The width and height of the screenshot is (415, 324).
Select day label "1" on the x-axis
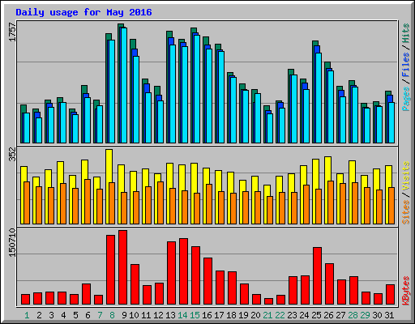(x=27, y=315)
